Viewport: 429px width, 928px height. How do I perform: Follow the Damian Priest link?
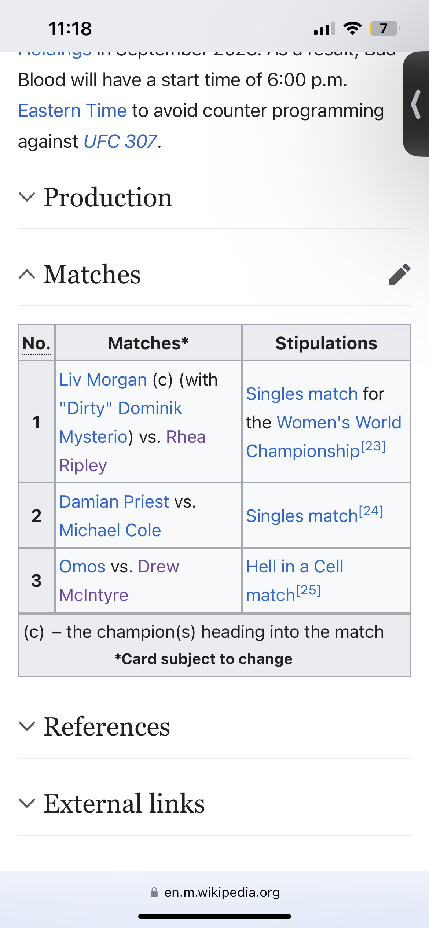(114, 502)
